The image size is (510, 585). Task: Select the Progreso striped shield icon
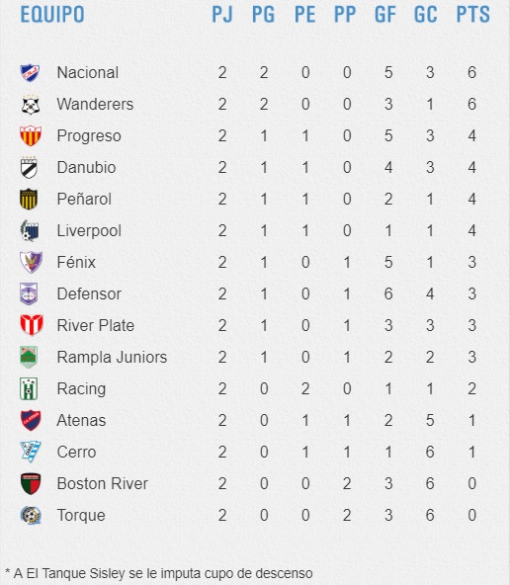click(x=31, y=135)
